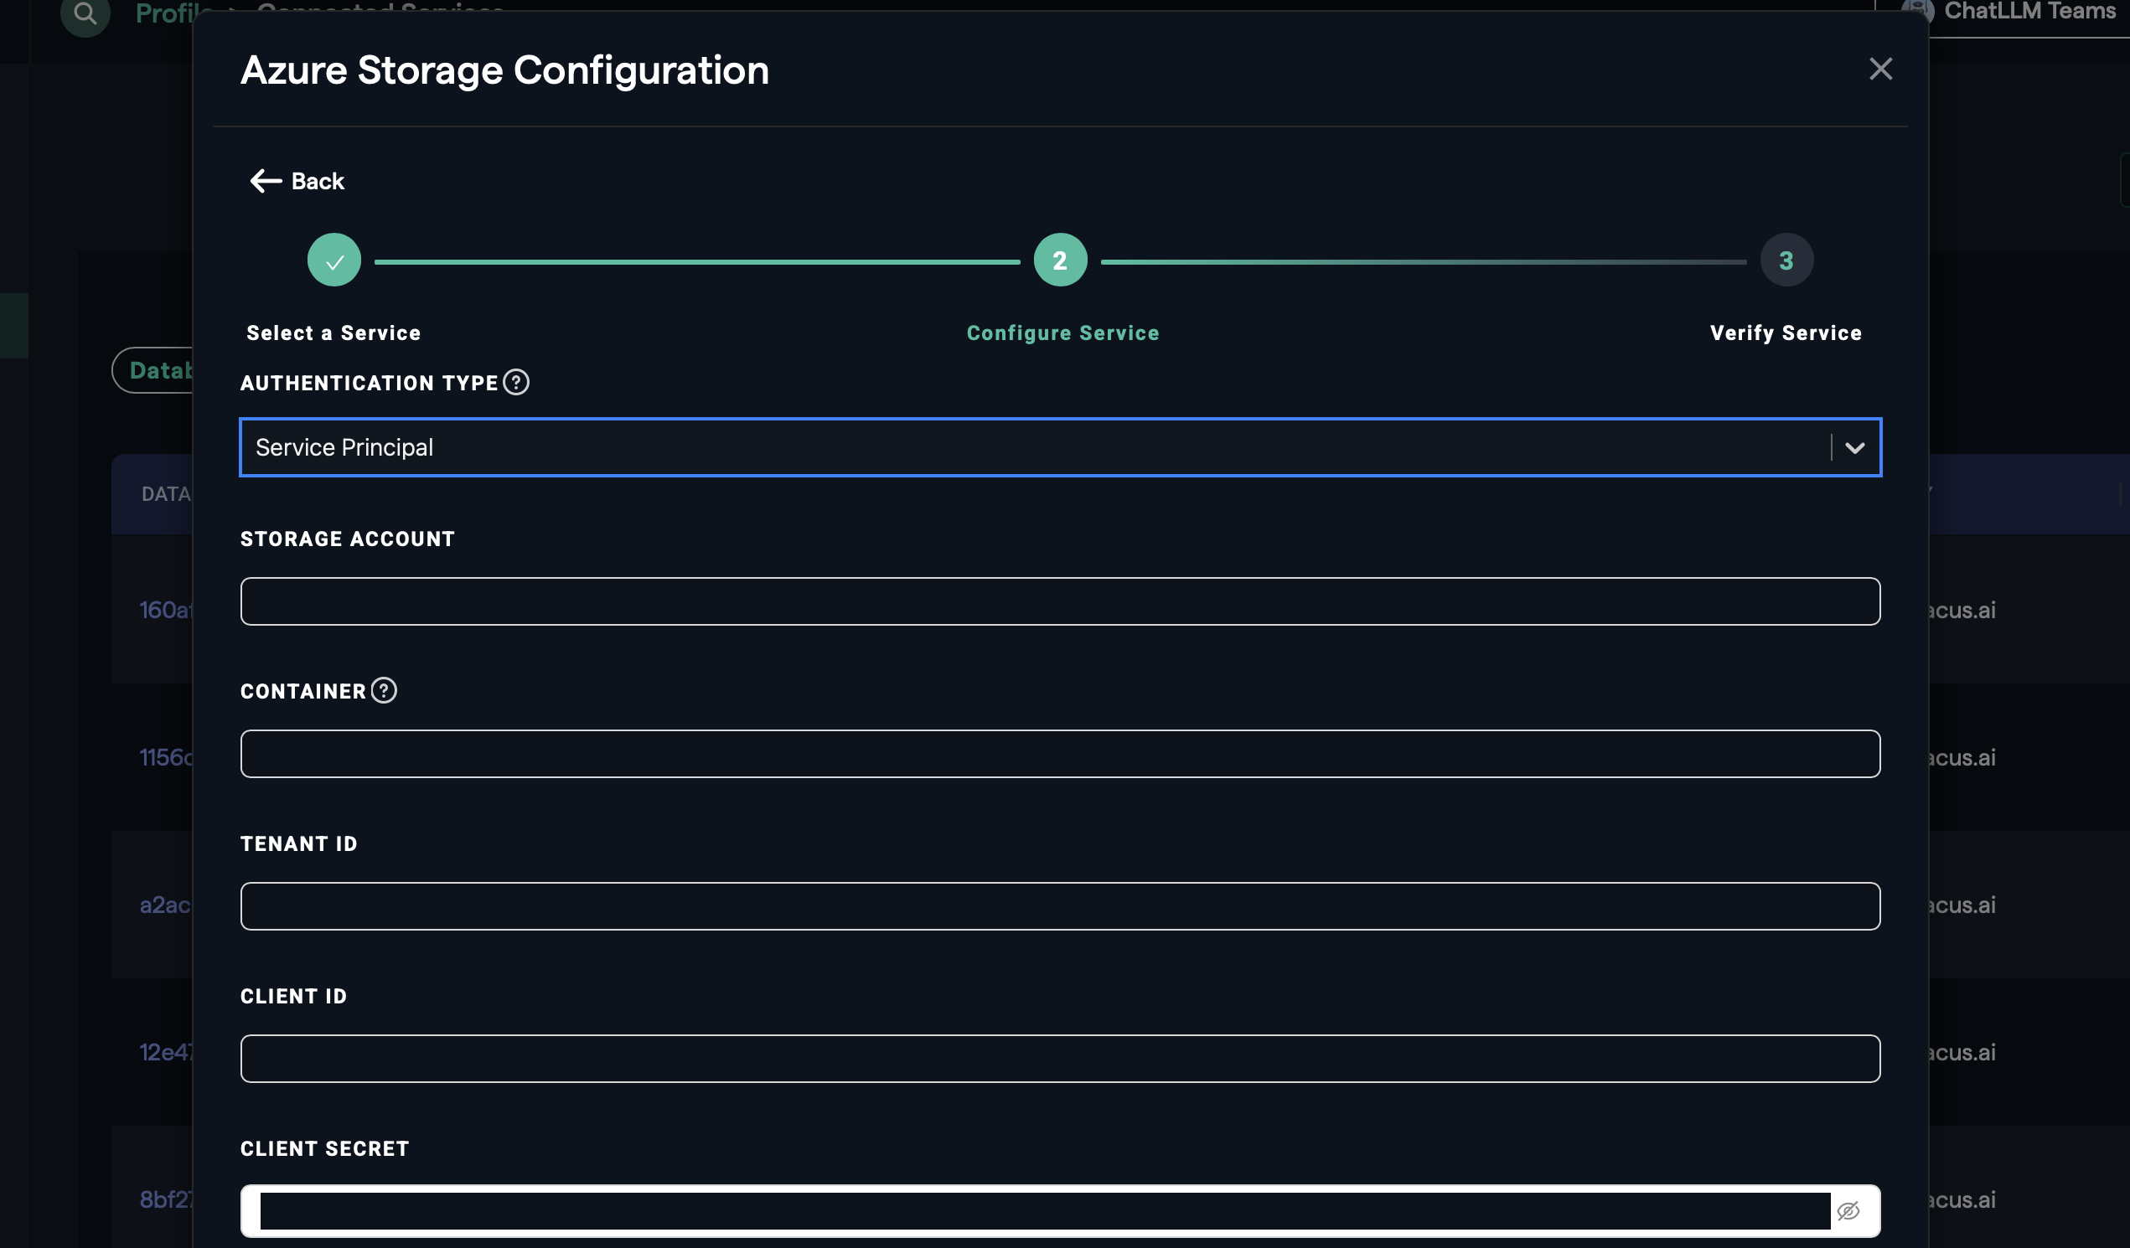Click the Back arrow icon
2130x1248 pixels.
[x=266, y=181]
